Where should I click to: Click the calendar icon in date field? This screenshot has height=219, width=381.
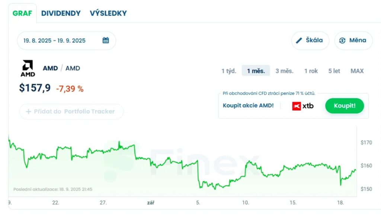click(106, 41)
